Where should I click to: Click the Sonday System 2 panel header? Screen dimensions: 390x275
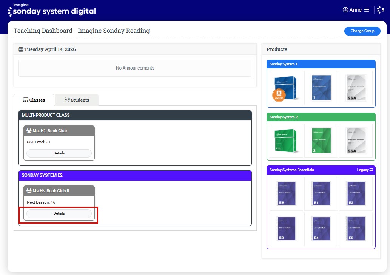[321, 117]
